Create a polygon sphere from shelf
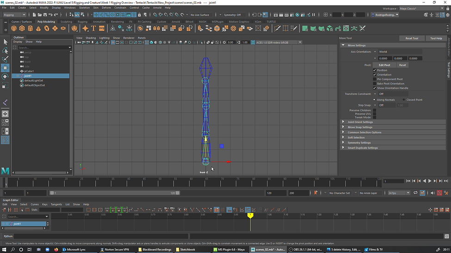Image resolution: width=451 pixels, height=253 pixels. pyautogui.click(x=14, y=28)
